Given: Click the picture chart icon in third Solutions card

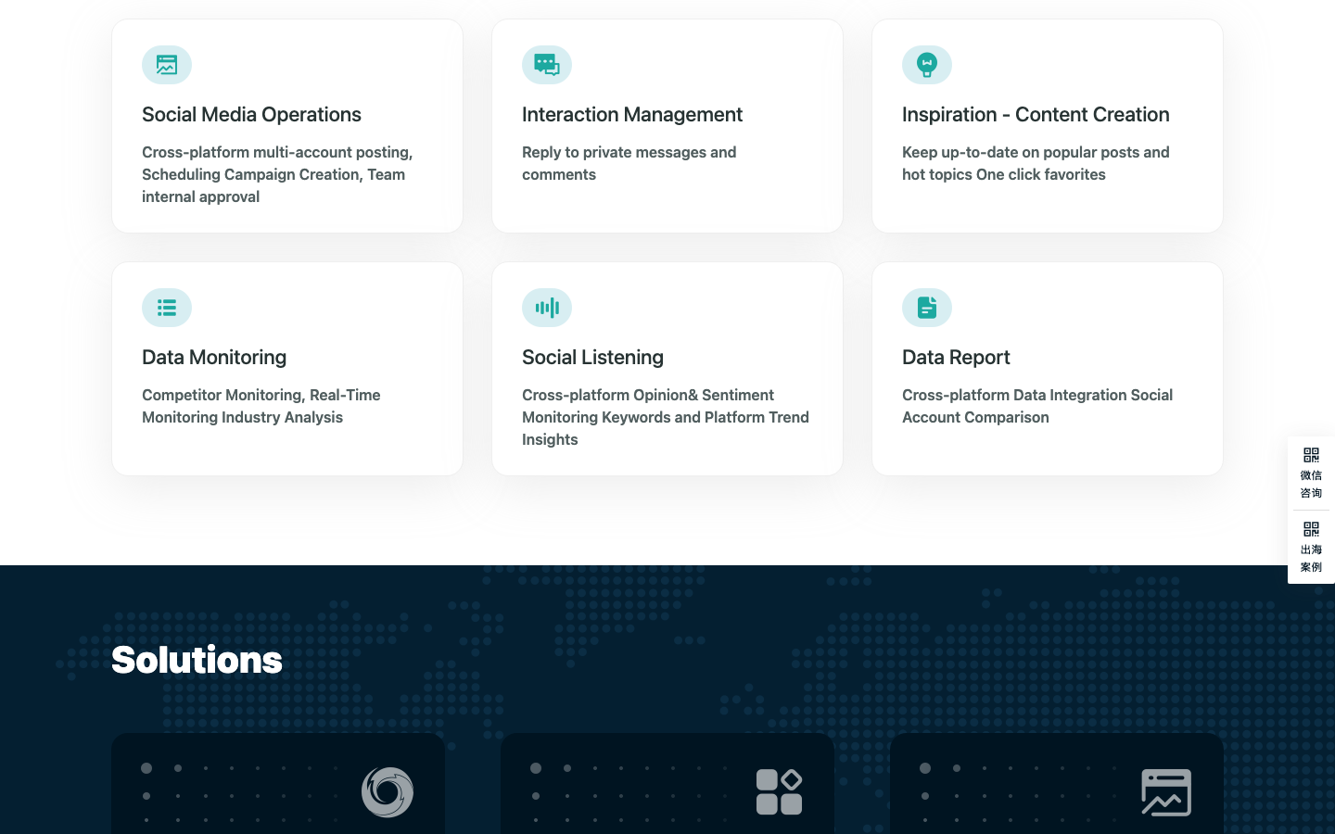Looking at the screenshot, I should [x=1166, y=792].
